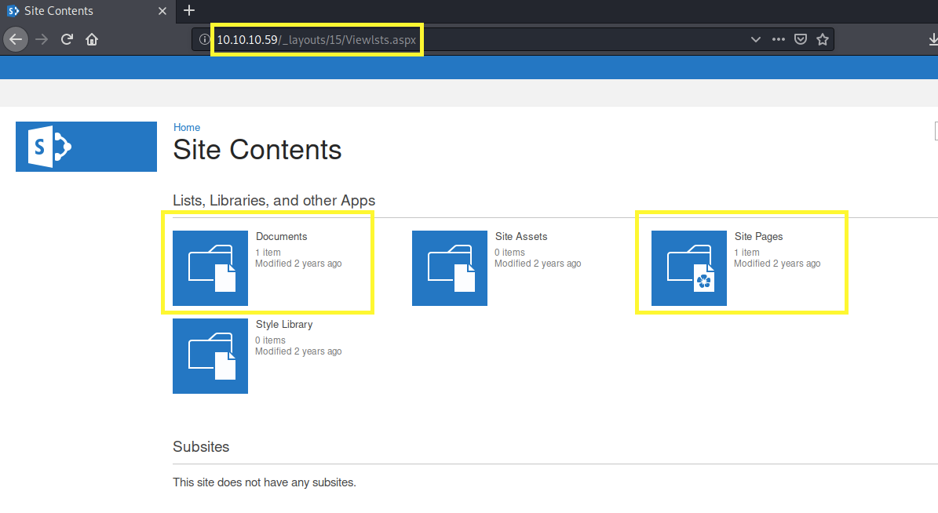
Task: Save page to Pocket icon
Action: pos(801,39)
